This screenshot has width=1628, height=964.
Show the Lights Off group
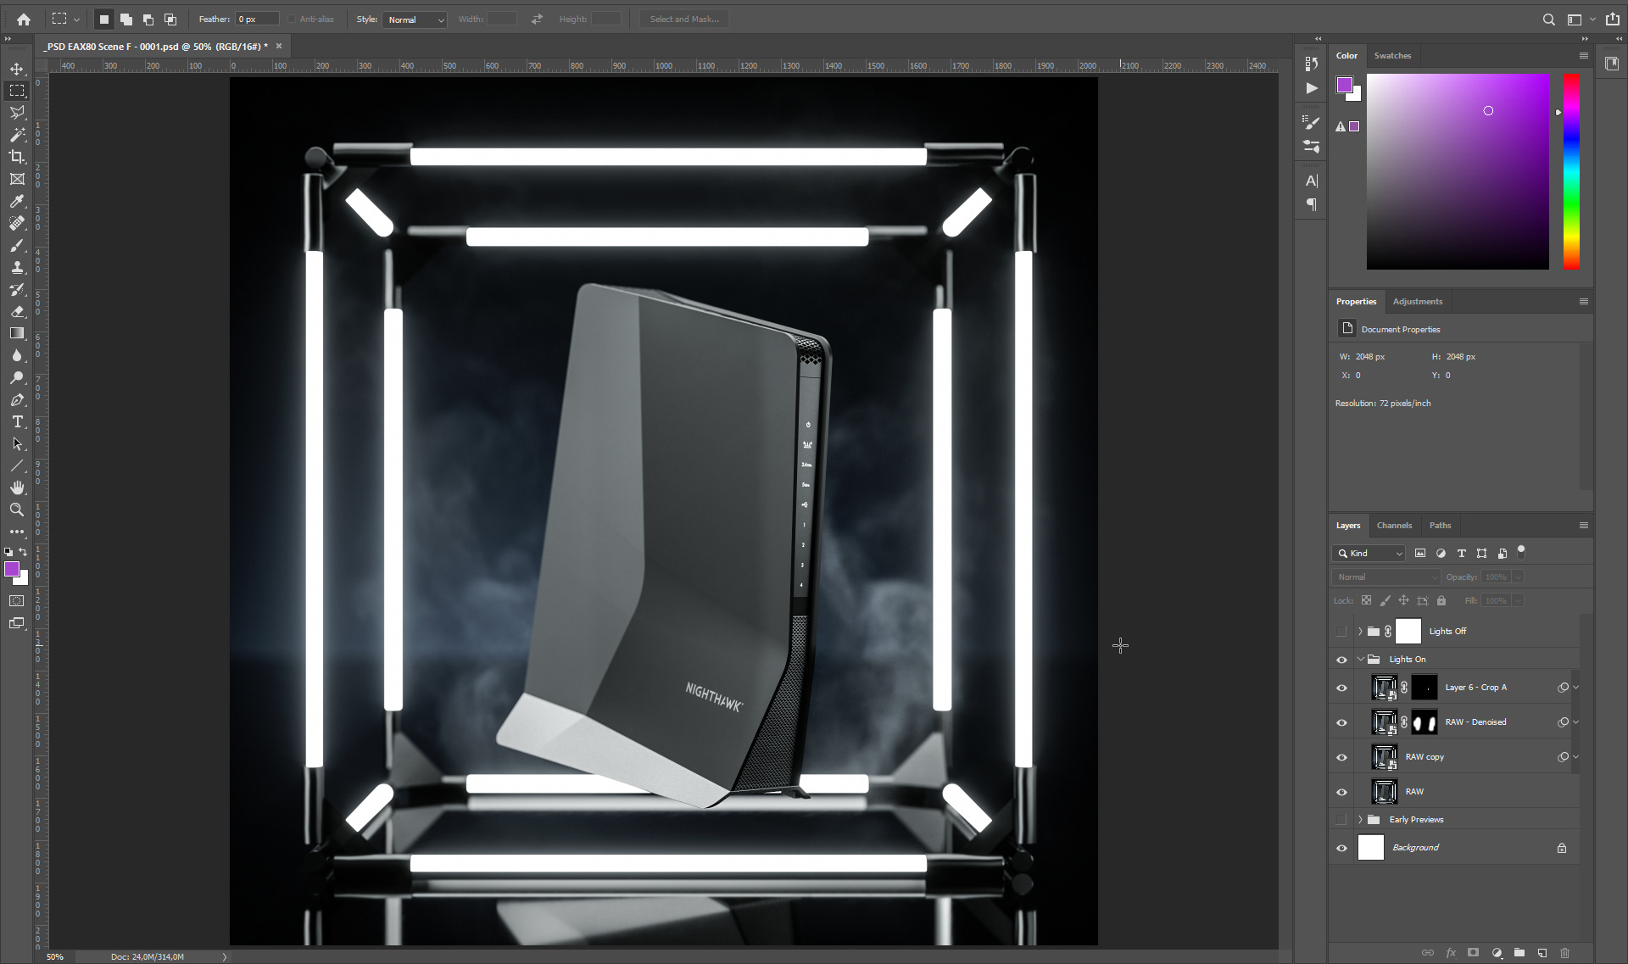coord(1341,632)
